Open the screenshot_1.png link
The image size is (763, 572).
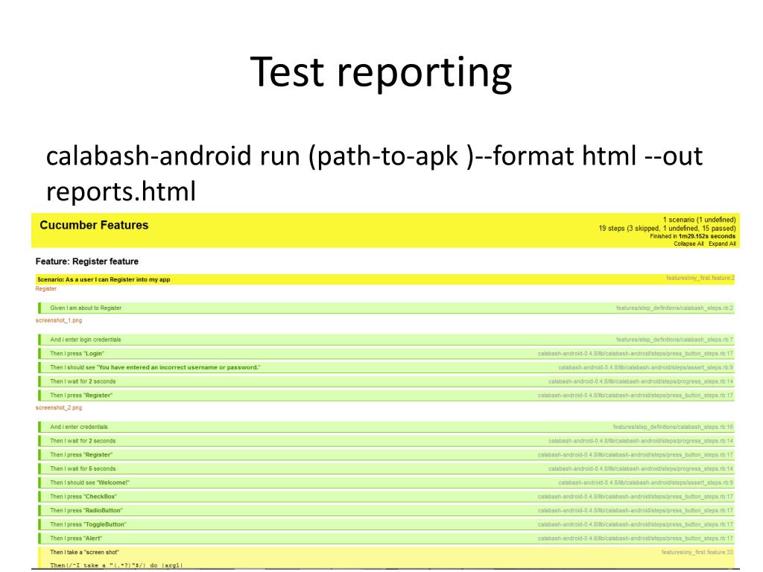tap(59, 320)
